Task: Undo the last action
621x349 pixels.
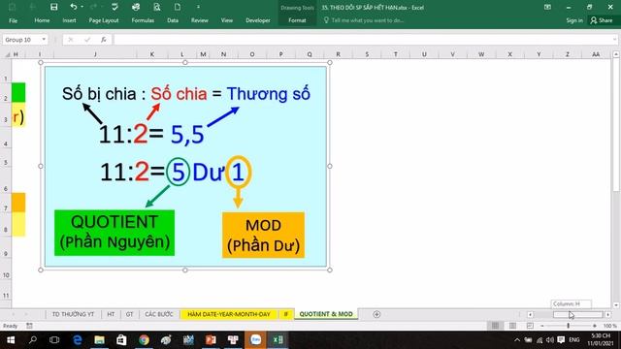Action: pyautogui.click(x=74, y=7)
